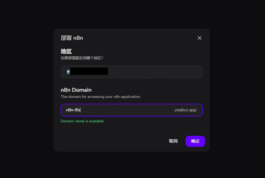Image resolution: width=265 pixels, height=178 pixels.
Task: Confirm deployment with the 确定 button
Action: point(195,141)
